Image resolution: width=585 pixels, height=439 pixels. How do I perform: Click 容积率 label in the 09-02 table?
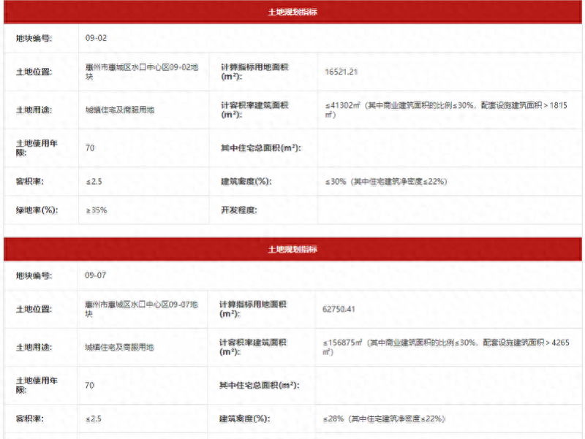[30, 181]
